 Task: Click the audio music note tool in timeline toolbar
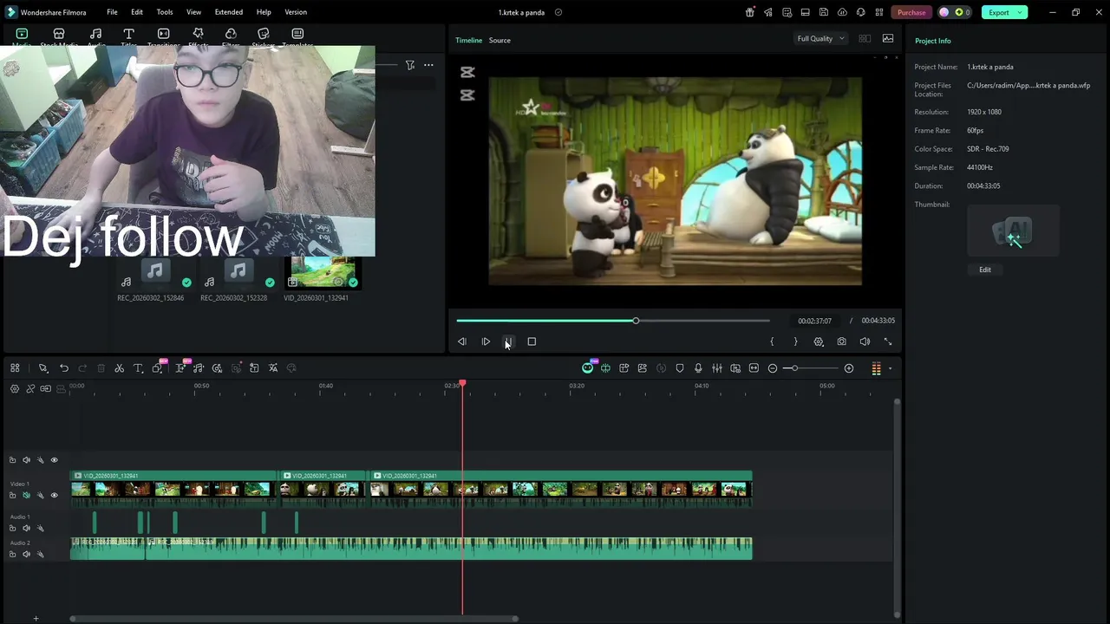click(199, 368)
